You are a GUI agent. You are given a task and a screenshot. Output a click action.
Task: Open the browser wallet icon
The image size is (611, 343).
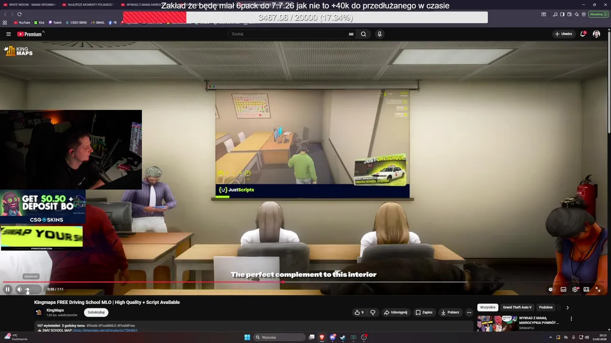pos(569,14)
